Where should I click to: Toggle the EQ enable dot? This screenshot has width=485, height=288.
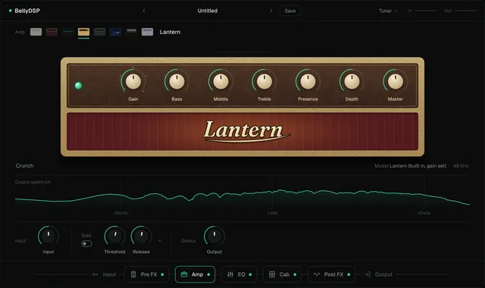pos(250,274)
